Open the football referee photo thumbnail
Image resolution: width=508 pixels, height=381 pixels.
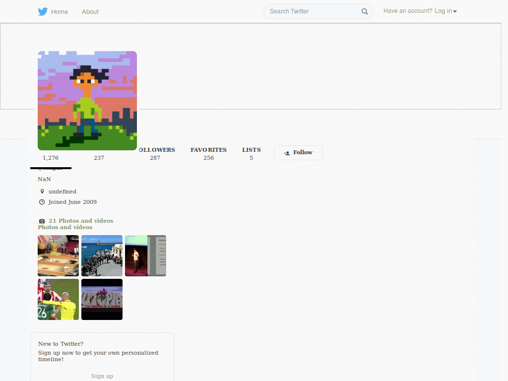pyautogui.click(x=59, y=299)
